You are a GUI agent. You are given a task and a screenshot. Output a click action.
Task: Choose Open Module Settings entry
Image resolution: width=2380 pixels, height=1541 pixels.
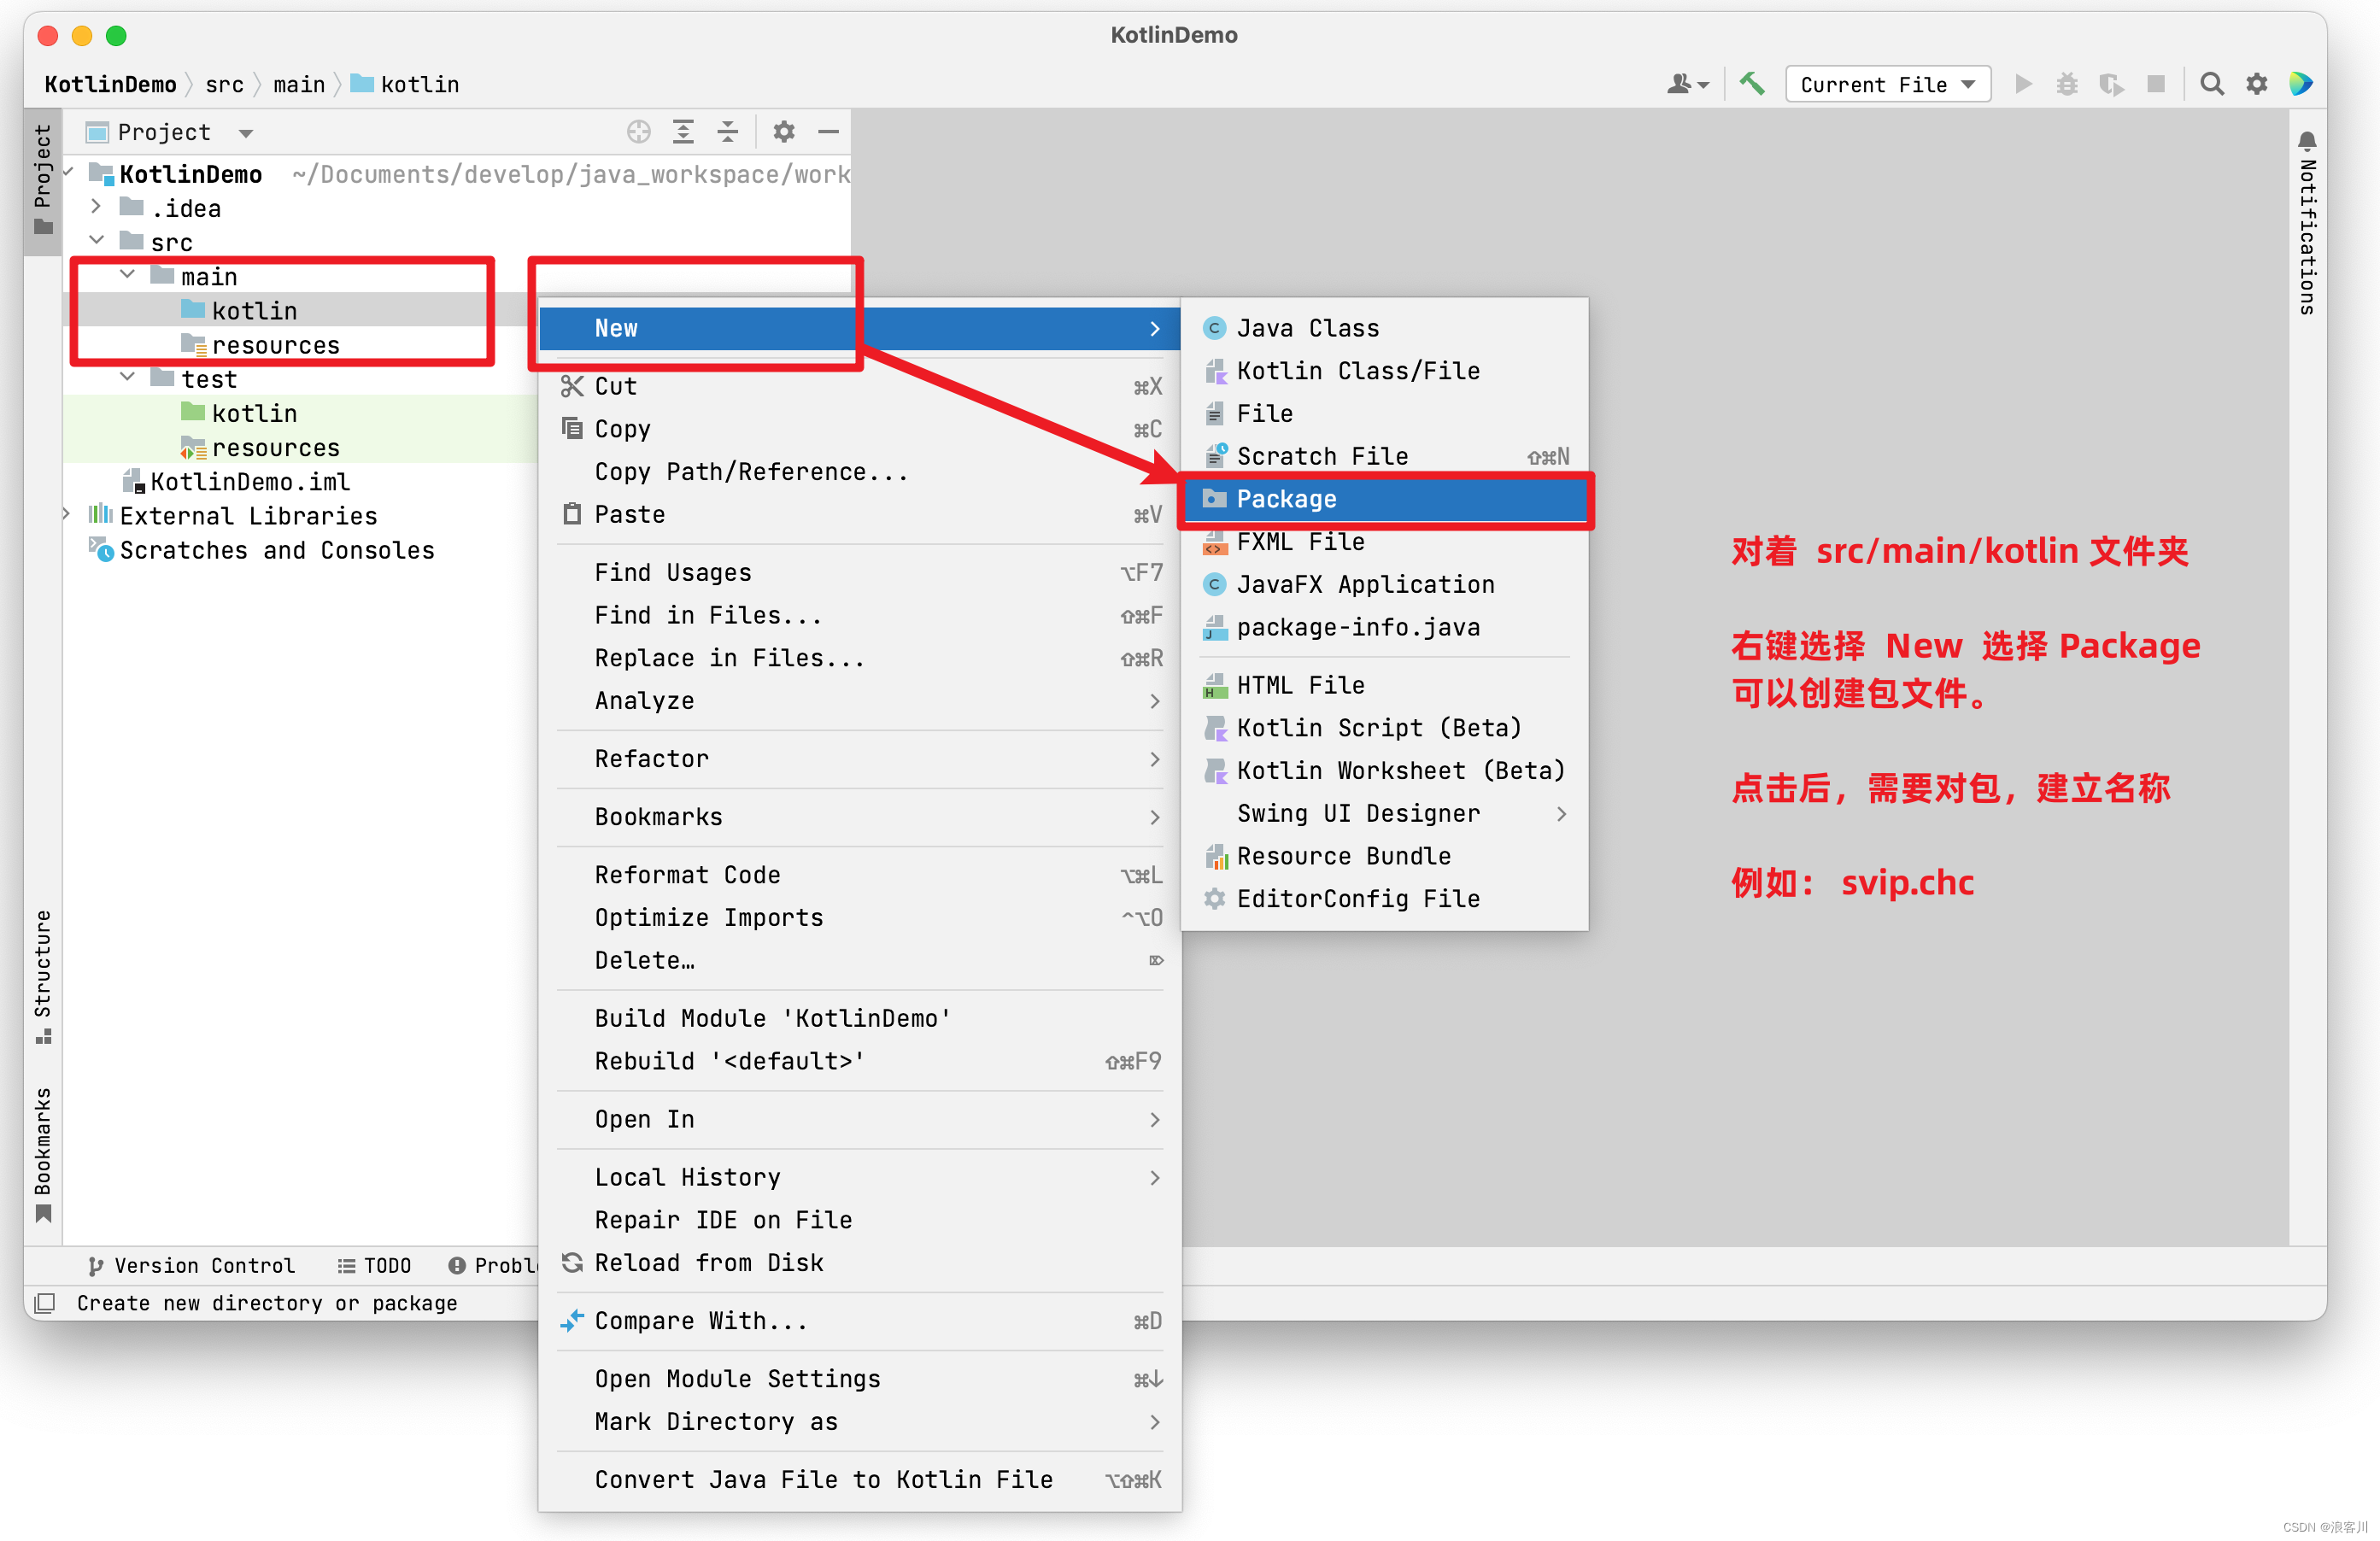(x=860, y=1379)
